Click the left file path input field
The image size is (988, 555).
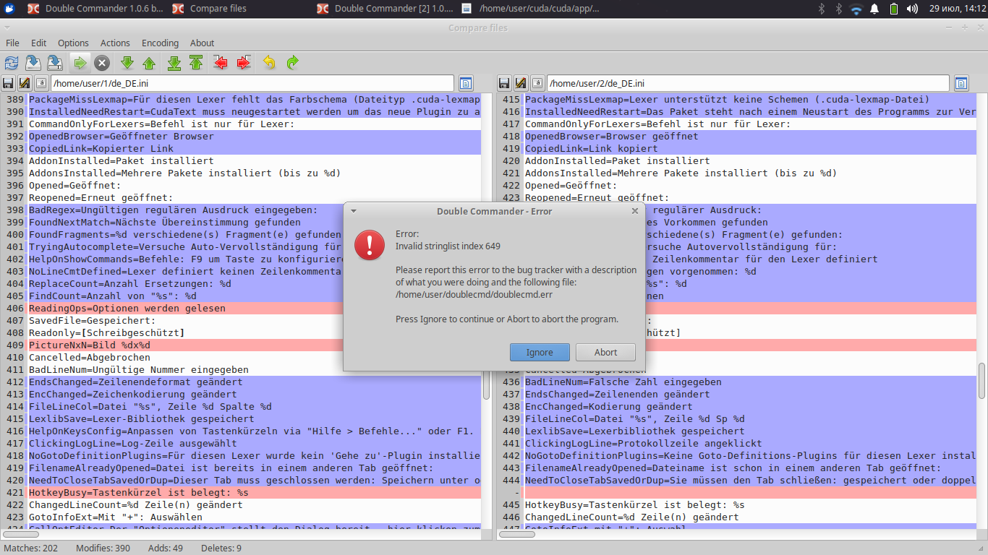253,83
